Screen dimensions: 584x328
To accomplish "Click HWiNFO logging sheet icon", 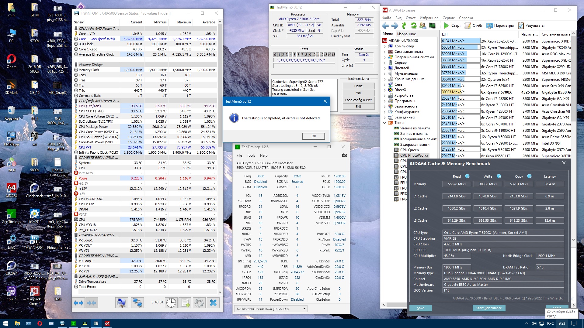I will pos(185,303).
